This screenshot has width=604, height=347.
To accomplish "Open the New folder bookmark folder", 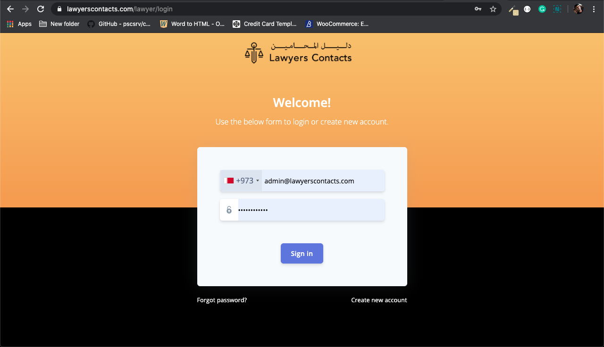I will pos(59,24).
